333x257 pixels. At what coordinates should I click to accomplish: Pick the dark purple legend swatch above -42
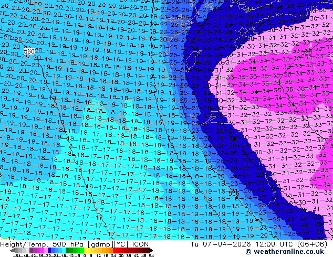(31, 250)
